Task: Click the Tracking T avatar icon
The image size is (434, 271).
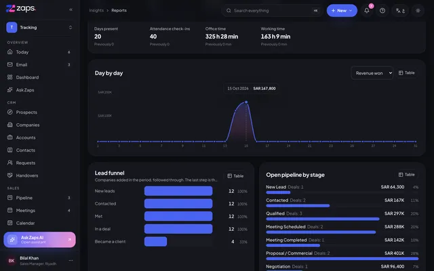Action: click(12, 27)
